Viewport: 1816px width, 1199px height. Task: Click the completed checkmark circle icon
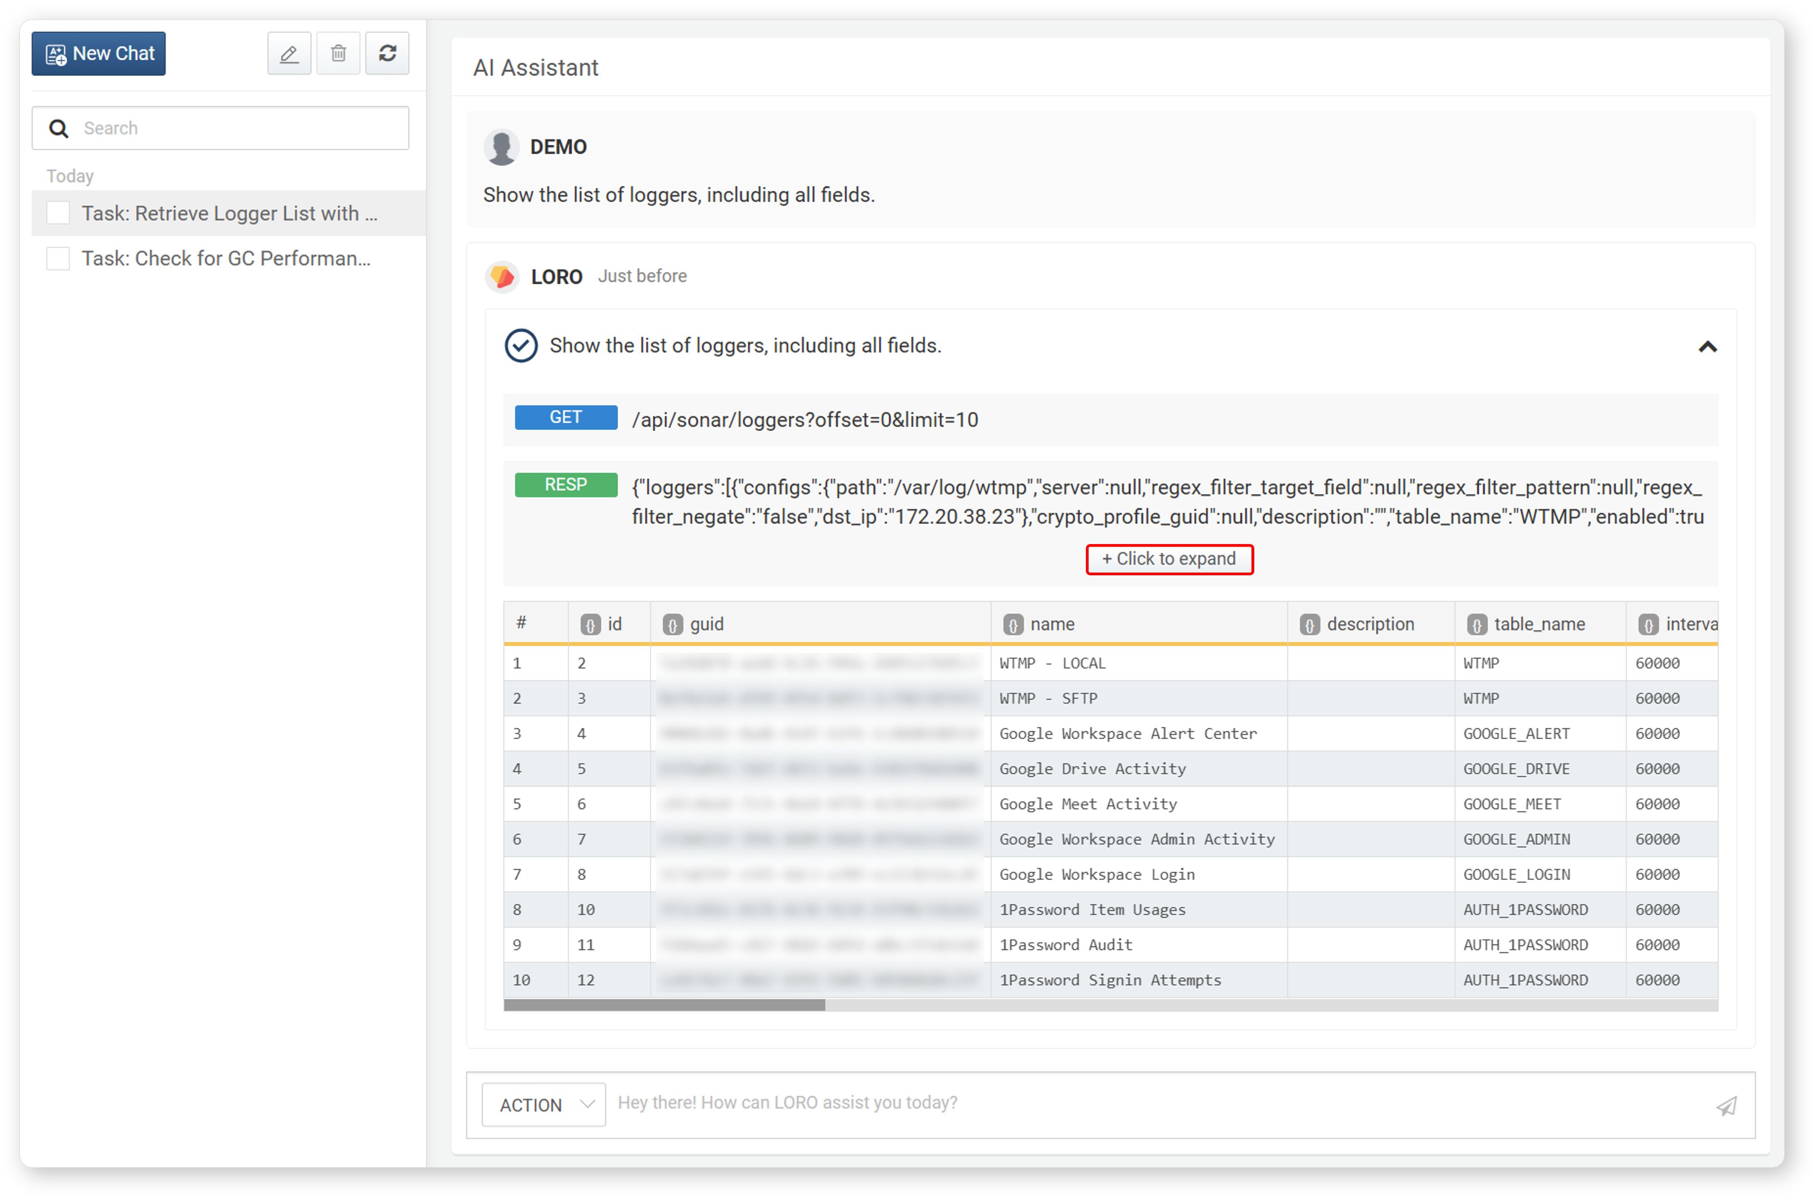[x=521, y=346]
